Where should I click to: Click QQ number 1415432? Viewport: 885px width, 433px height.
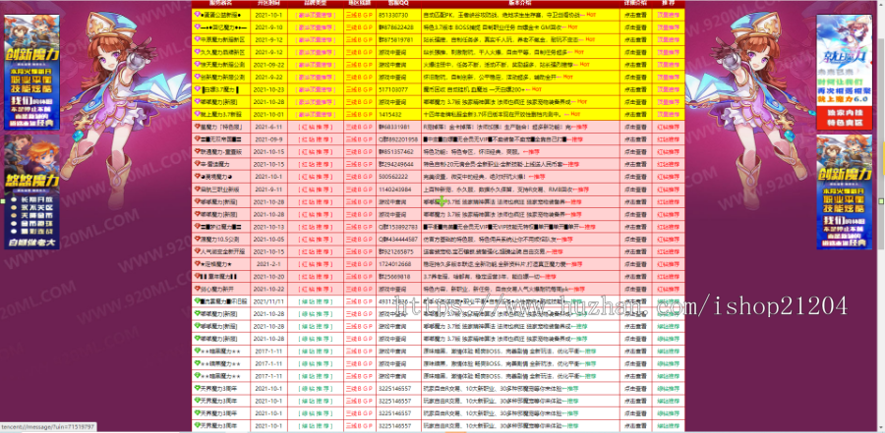[x=388, y=114]
